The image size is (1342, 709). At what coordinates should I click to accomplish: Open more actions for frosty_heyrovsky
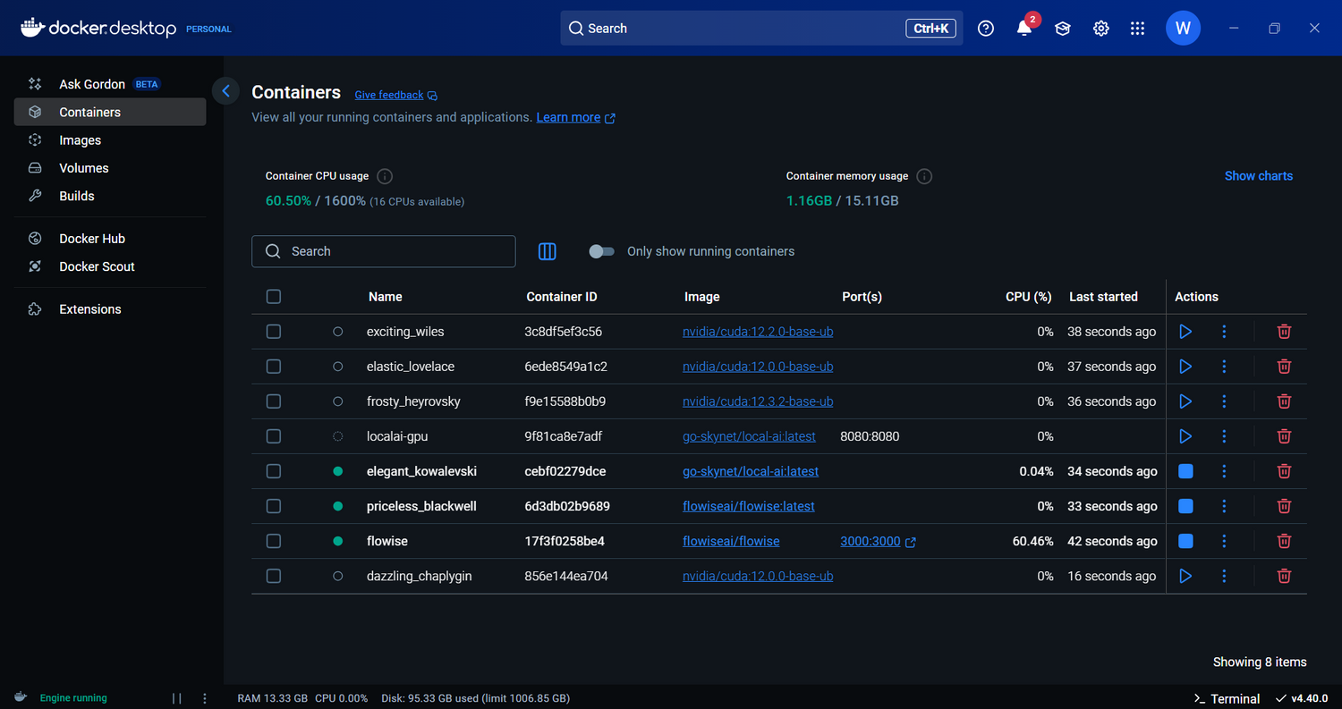(1224, 401)
